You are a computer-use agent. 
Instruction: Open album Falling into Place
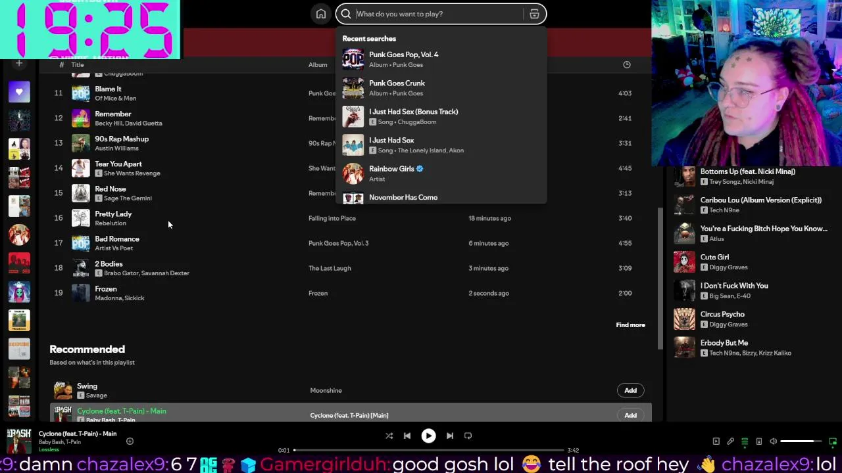(x=332, y=218)
